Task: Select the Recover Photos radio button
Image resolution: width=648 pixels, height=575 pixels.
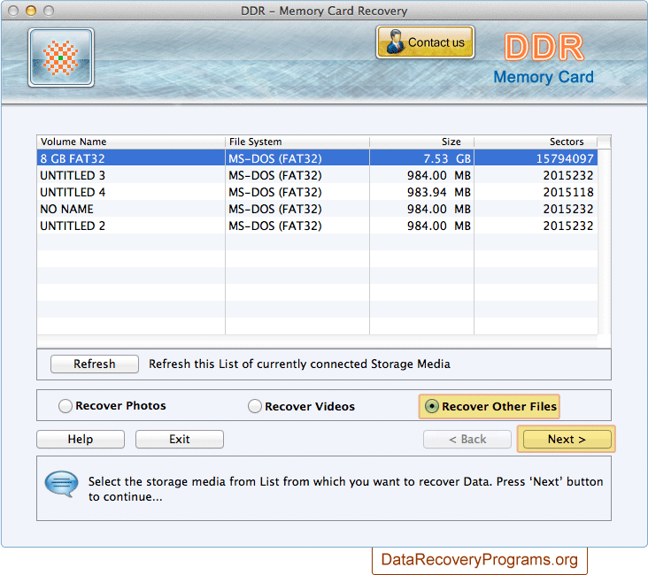Action: pos(66,406)
